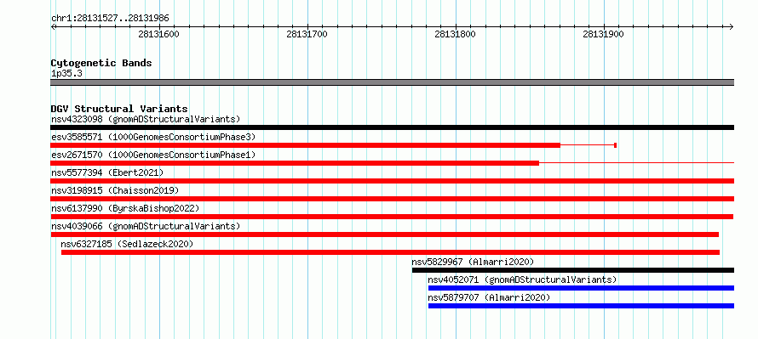This screenshot has width=758, height=339.
Task: Click the 28131600 ruler position label
Action: [x=158, y=34]
